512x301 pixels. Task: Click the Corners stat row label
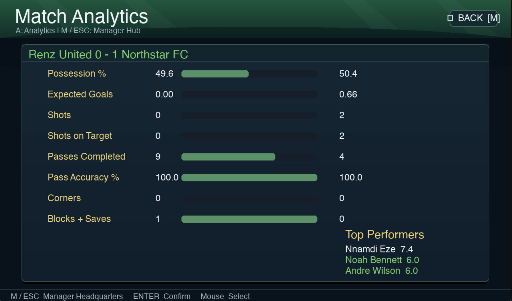coord(64,198)
